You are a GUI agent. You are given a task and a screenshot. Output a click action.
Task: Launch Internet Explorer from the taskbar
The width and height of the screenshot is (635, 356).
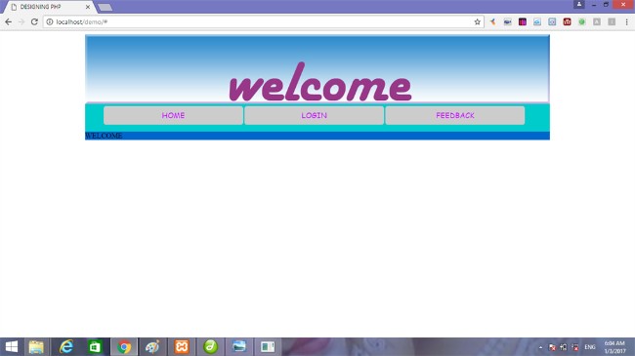pos(66,346)
